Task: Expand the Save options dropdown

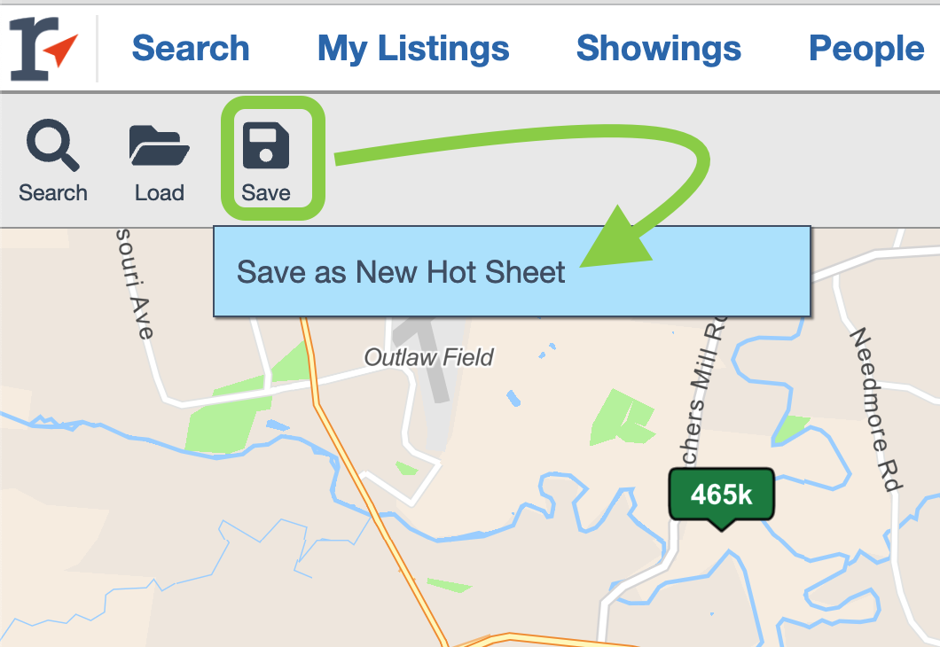Action: (x=265, y=160)
